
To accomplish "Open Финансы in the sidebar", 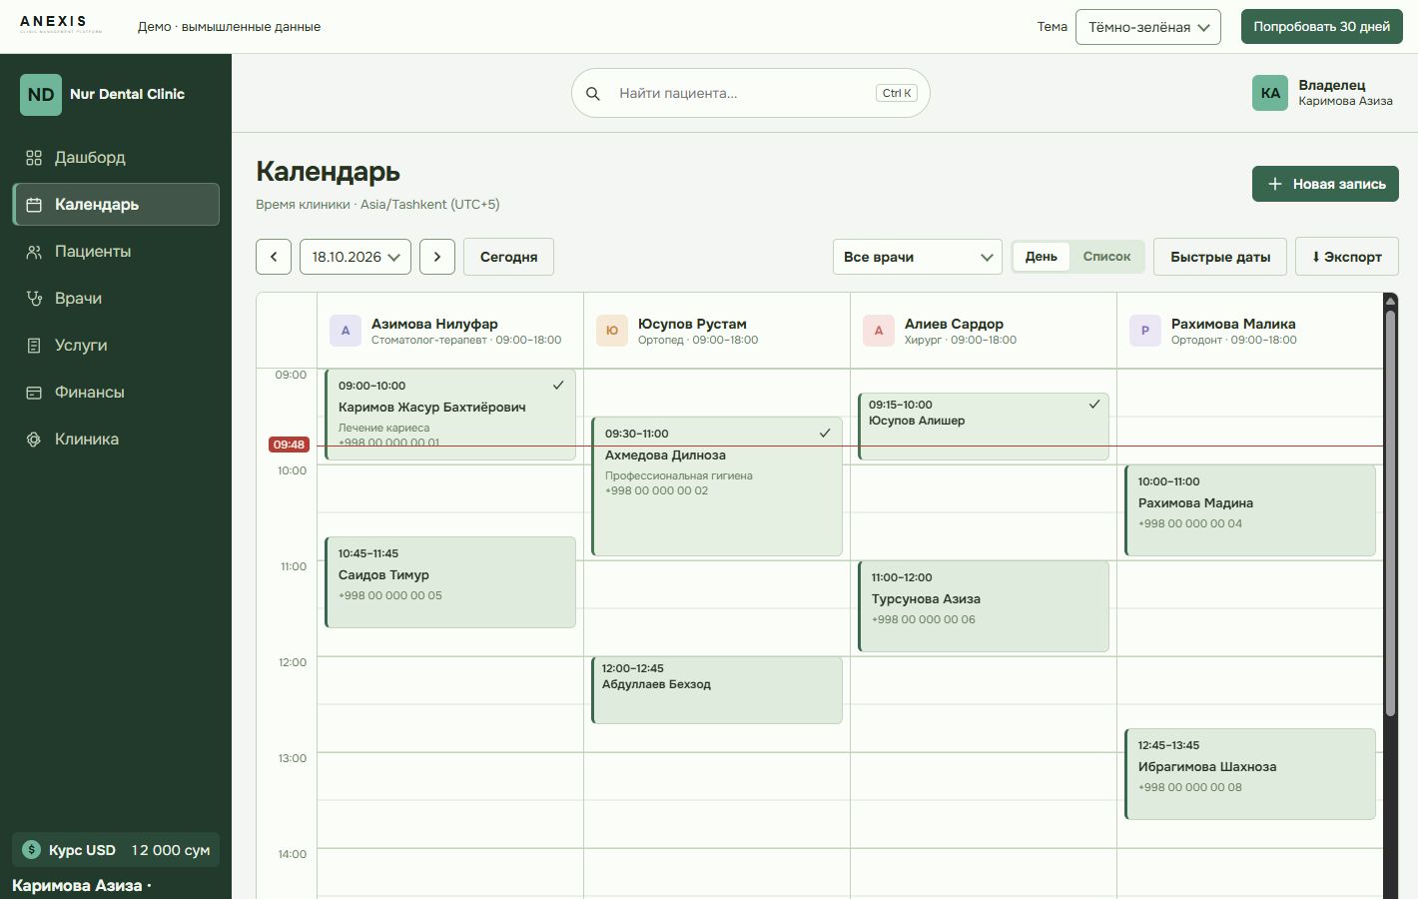I will click(x=116, y=393).
